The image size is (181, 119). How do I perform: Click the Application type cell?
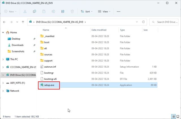click(126, 85)
